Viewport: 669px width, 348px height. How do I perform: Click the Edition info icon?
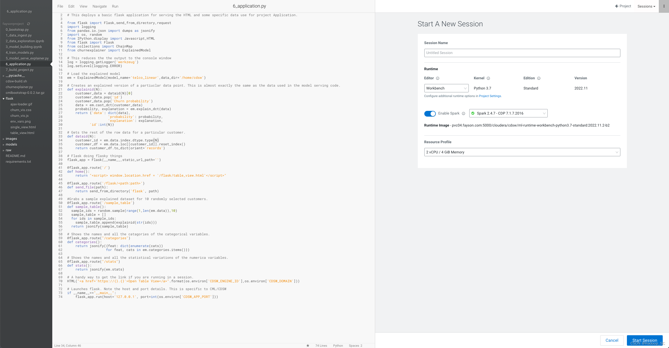click(539, 78)
